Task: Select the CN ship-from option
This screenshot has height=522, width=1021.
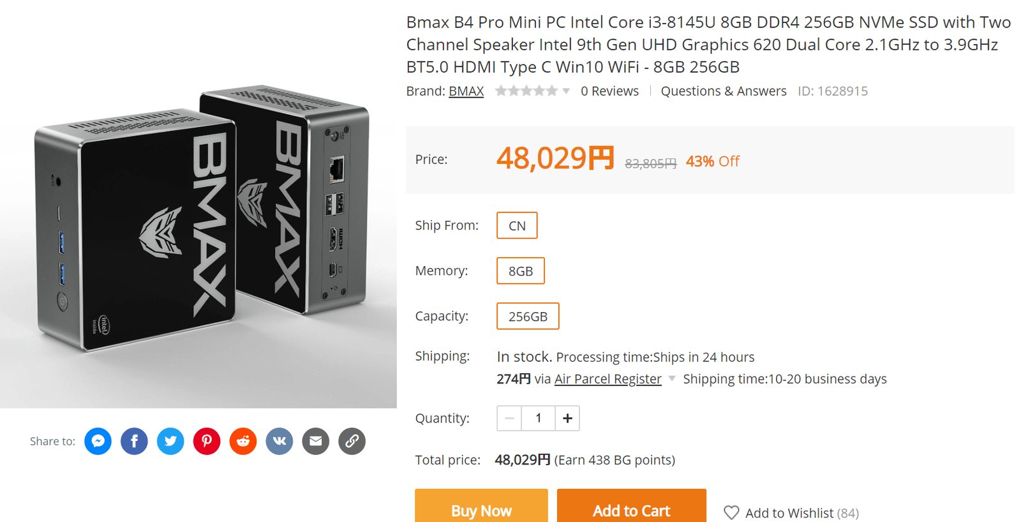Action: point(517,226)
